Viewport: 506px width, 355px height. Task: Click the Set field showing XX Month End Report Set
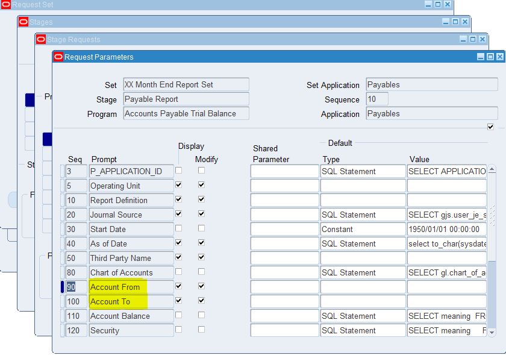(x=186, y=84)
